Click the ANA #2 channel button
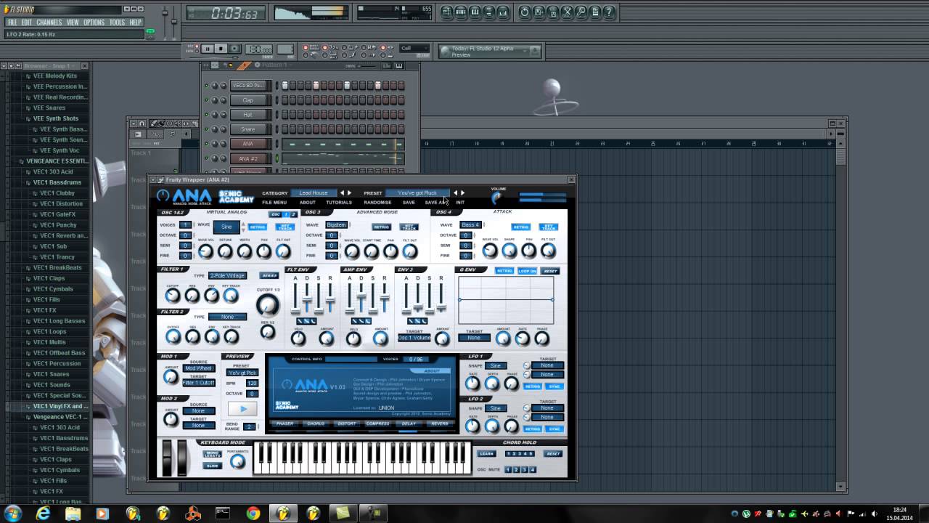Viewport: 929px width, 523px height. click(x=248, y=158)
